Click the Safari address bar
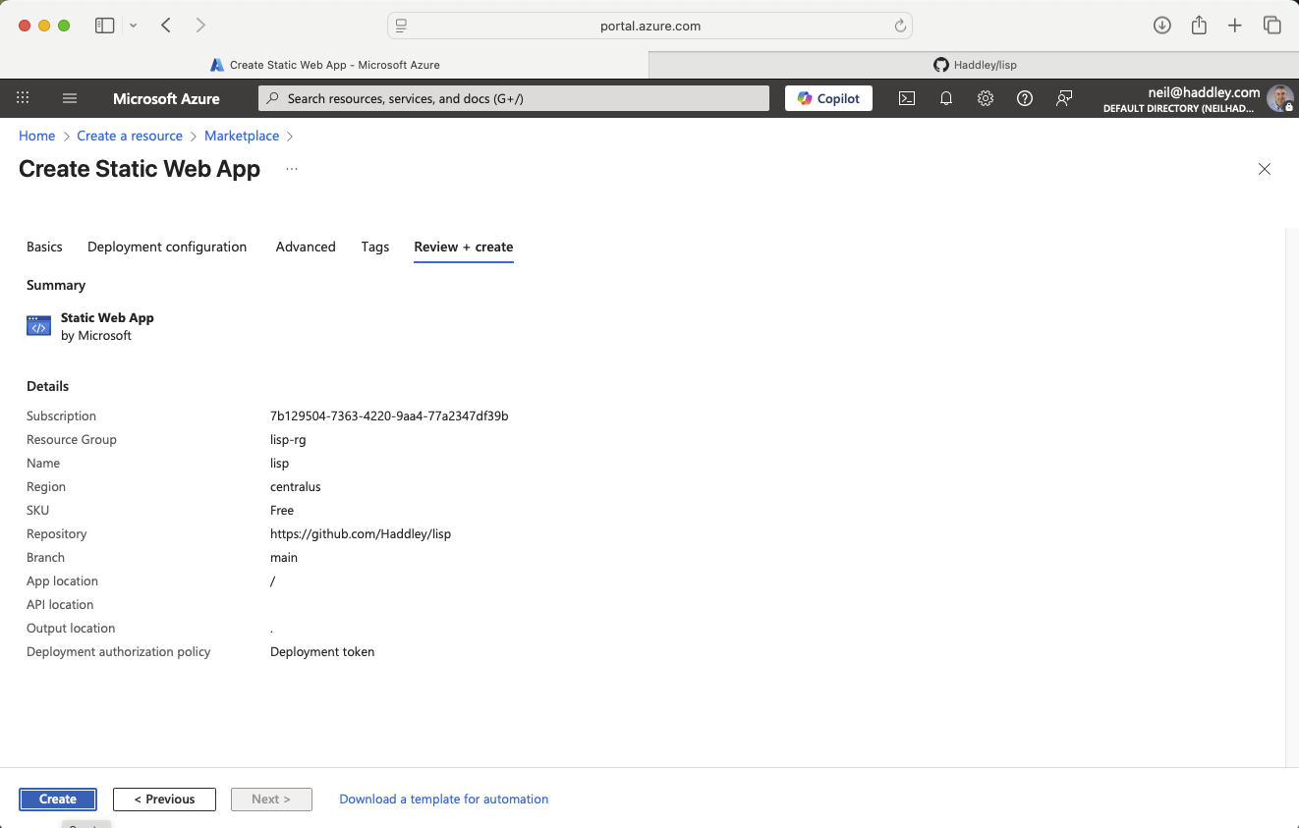 (x=649, y=27)
